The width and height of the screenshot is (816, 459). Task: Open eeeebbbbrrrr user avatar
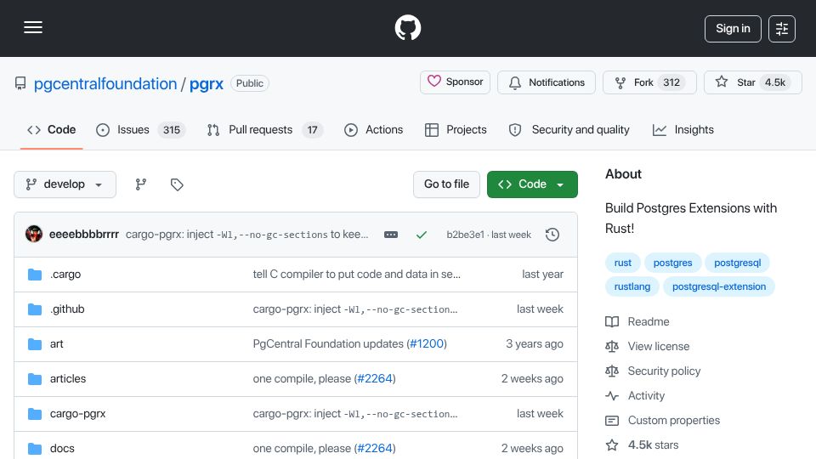point(34,235)
